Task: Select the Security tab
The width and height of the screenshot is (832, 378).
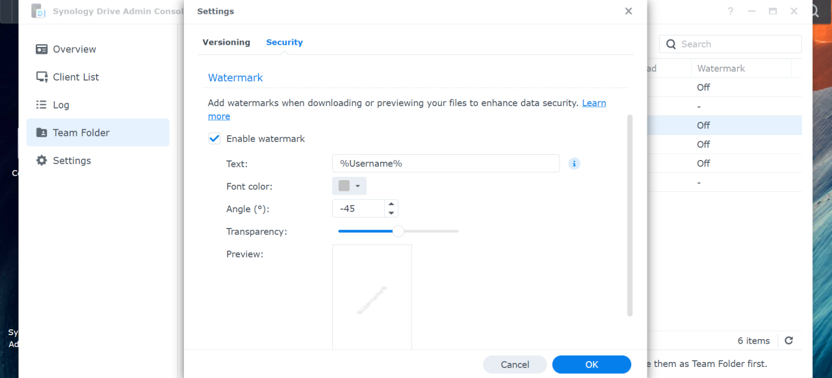Action: 284,42
